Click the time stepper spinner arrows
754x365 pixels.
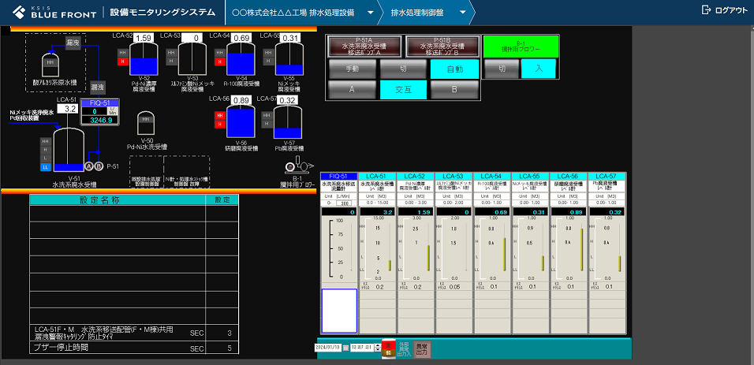[377, 347]
